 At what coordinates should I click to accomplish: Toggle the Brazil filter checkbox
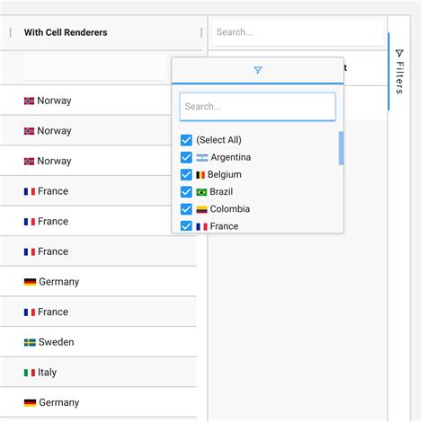click(x=186, y=192)
